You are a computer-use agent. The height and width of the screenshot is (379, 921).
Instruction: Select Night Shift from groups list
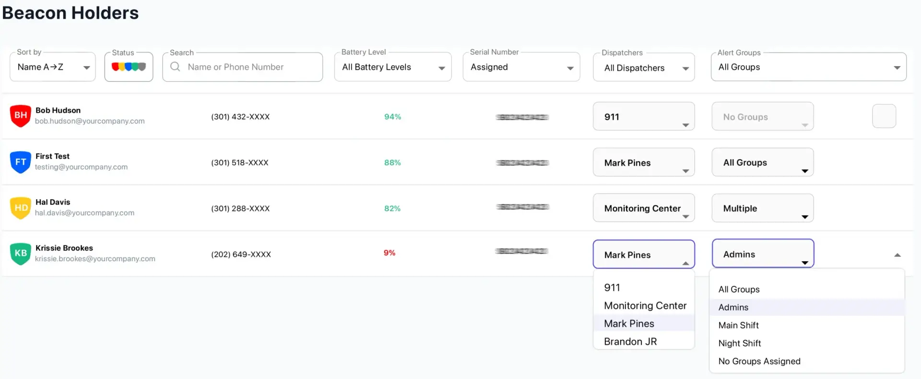740,343
